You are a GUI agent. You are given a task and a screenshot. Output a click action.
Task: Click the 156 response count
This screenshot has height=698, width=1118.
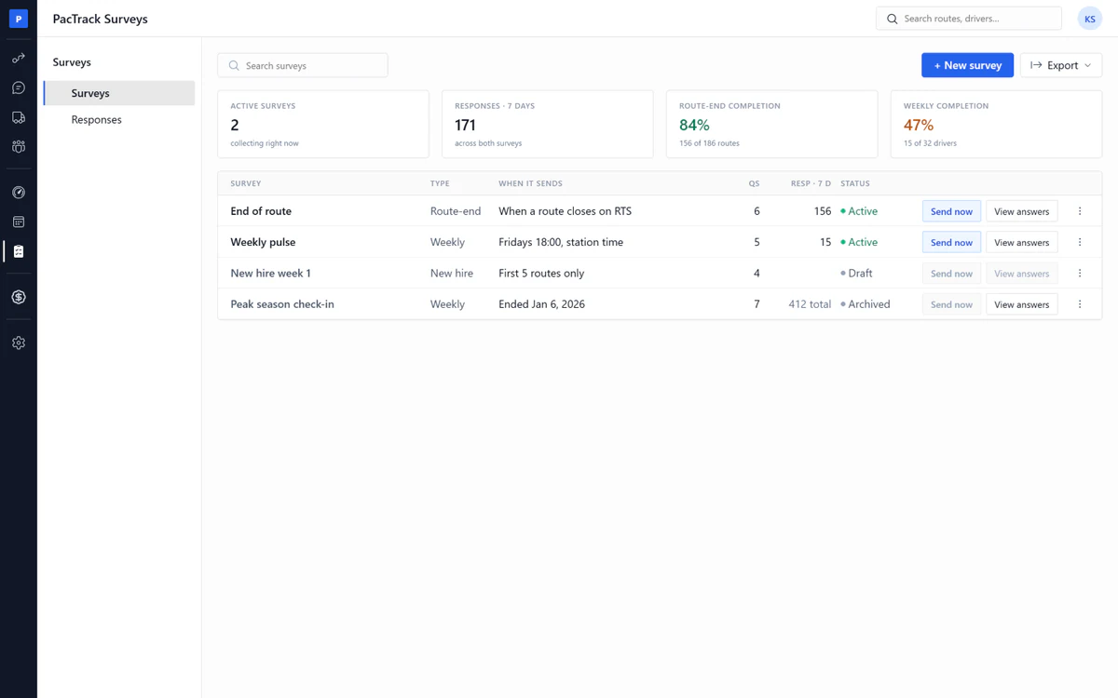822,211
